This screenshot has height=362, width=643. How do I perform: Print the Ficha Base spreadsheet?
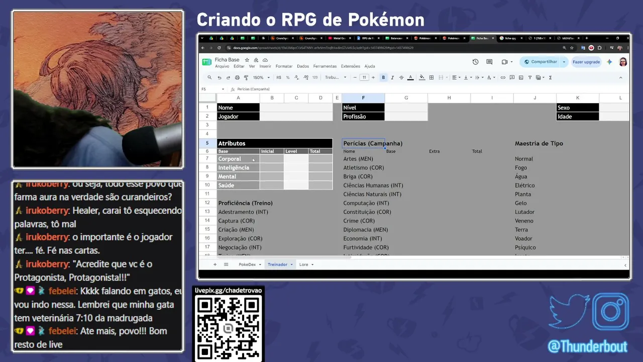[x=237, y=77]
